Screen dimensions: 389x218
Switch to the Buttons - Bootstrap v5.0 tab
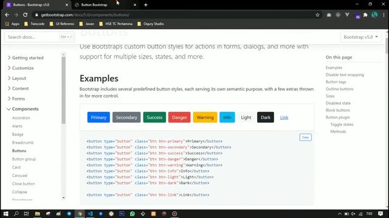coord(36,5)
